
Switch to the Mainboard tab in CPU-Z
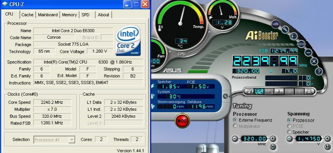pyautogui.click(x=48, y=15)
